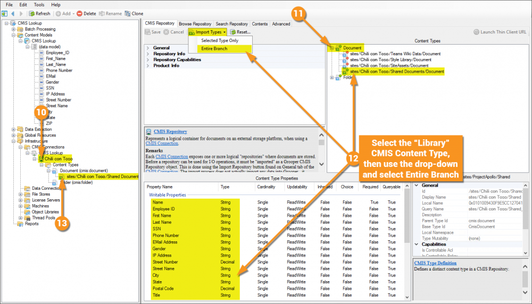The image size is (532, 304).
Task: Choose Selected Type Only menu entry
Action: point(220,40)
